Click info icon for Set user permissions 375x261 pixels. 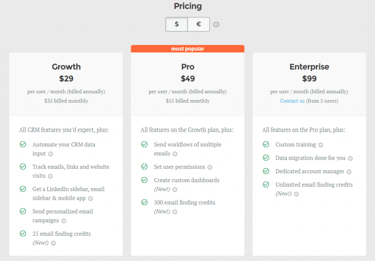[210, 167]
